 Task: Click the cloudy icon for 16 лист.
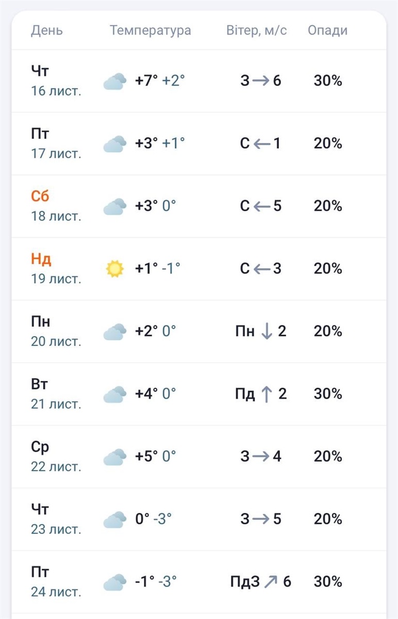coord(115,82)
